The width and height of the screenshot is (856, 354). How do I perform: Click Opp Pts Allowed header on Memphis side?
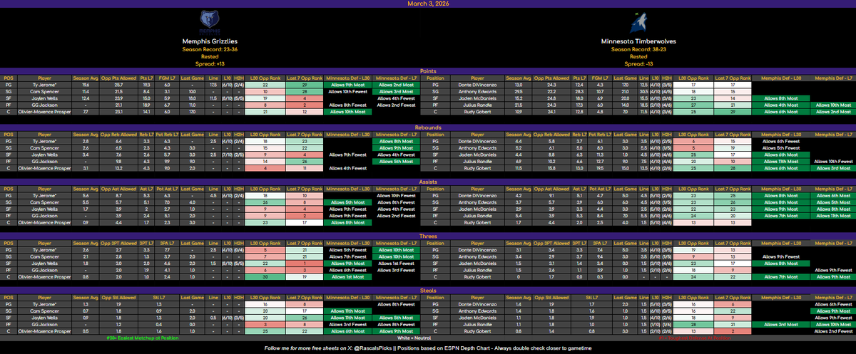coord(120,78)
